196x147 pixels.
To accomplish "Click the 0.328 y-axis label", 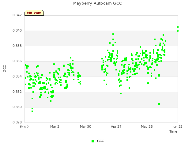I will click(17, 122).
